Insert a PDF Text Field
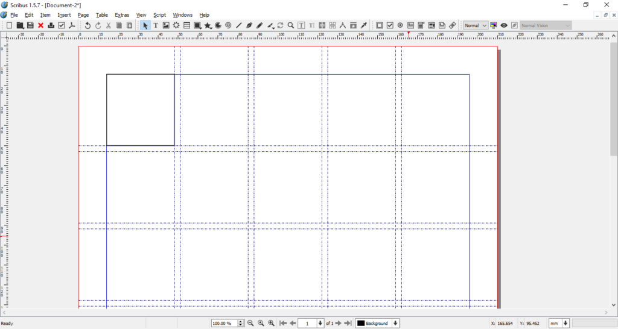The width and height of the screenshot is (618, 329). [410, 25]
